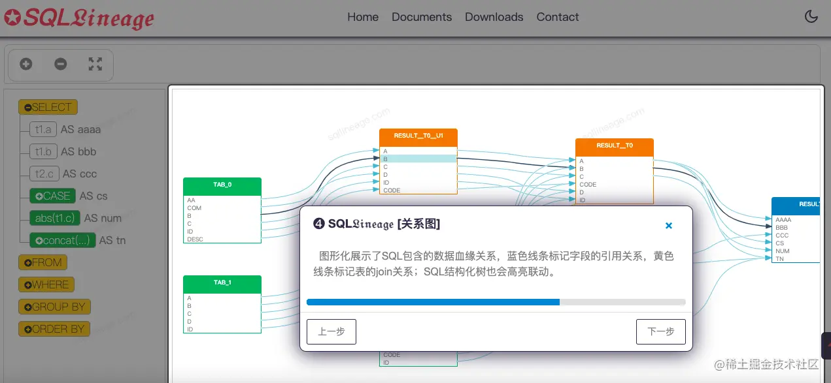Screen dimensions: 831x383
Task: Click the 上一步 button in the dialog
Action: [x=331, y=331]
